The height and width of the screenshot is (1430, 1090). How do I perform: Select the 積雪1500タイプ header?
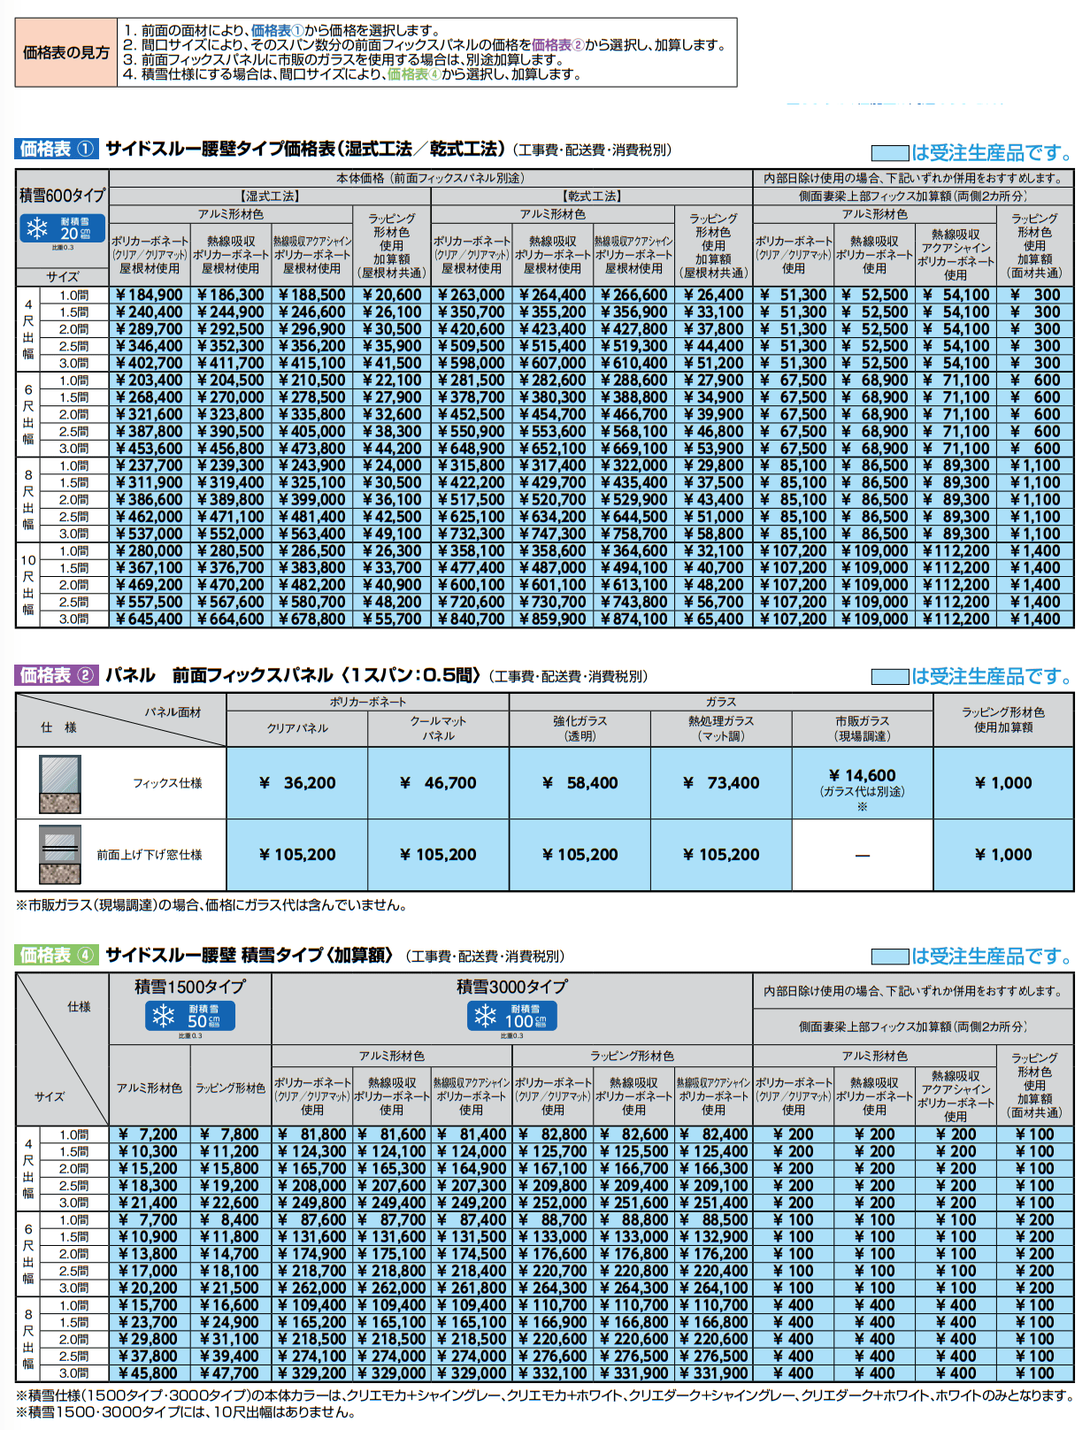tap(189, 987)
